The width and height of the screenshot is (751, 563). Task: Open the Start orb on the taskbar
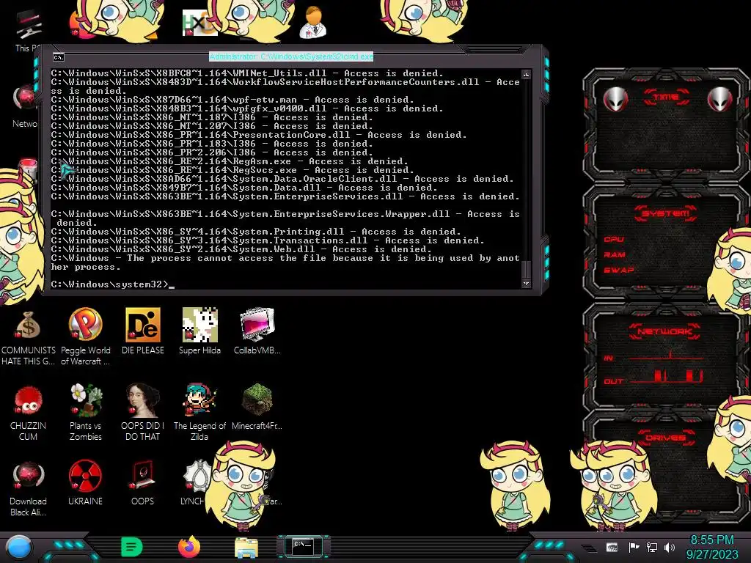click(19, 547)
